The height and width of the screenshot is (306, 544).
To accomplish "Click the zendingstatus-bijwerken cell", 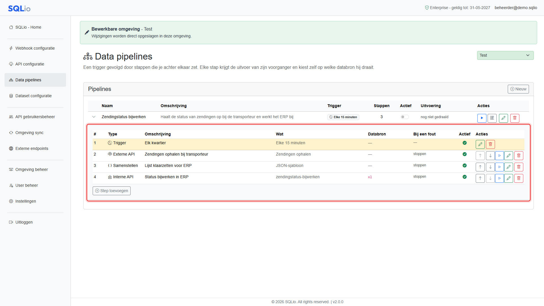I will click(x=297, y=177).
